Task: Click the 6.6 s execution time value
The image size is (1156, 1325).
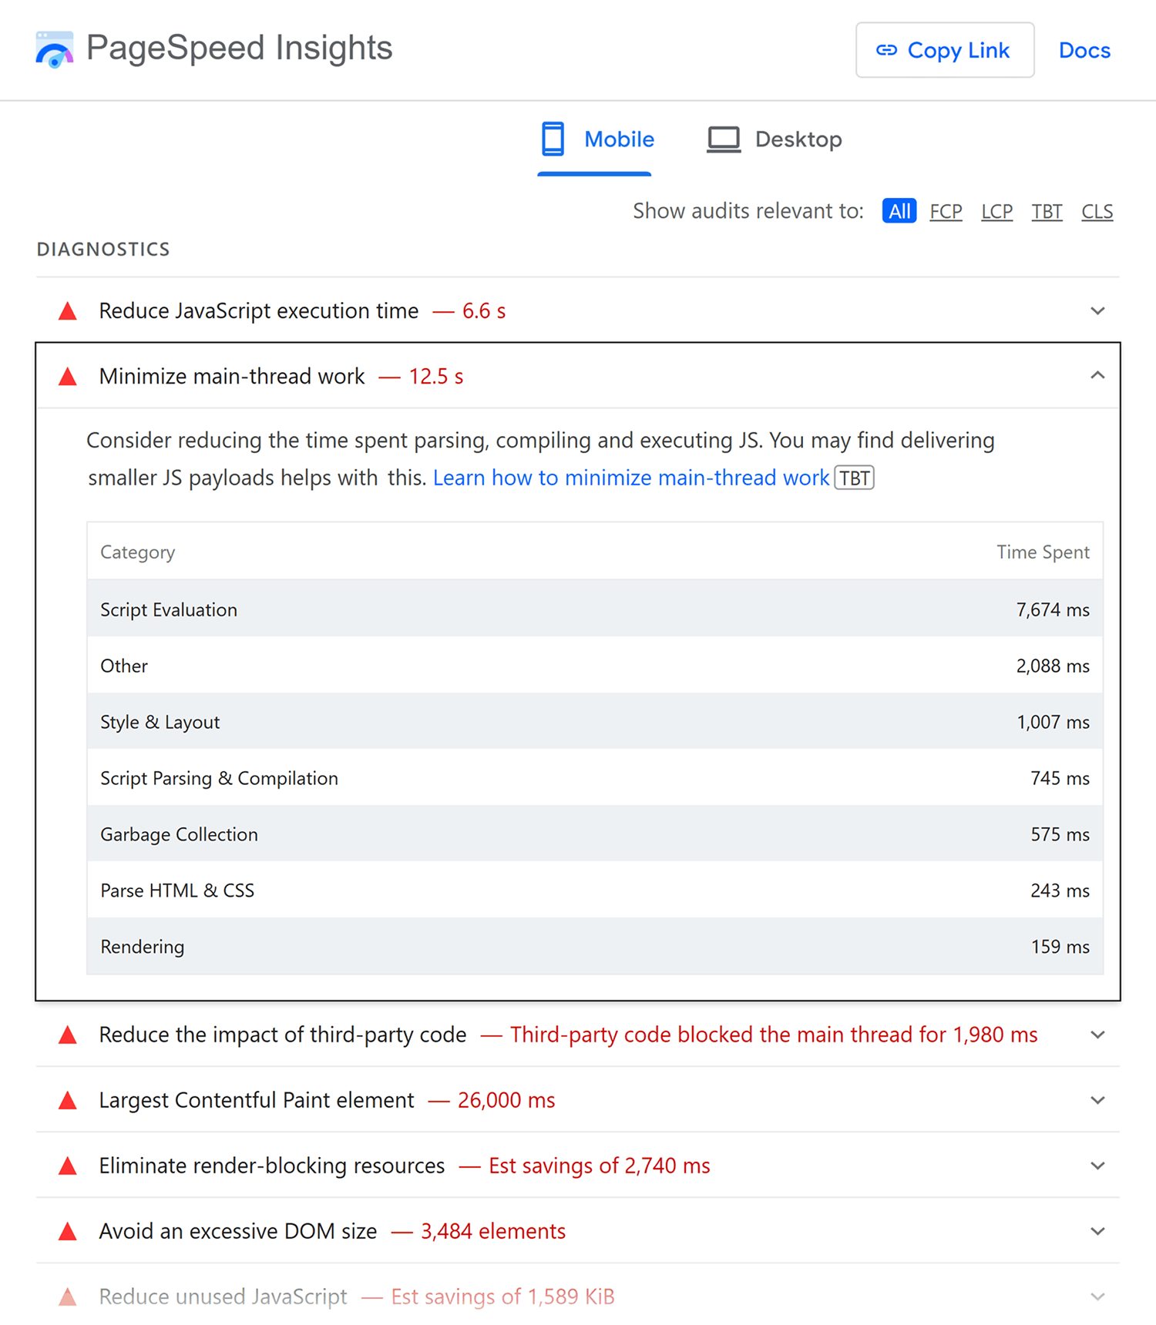Action: coord(484,311)
